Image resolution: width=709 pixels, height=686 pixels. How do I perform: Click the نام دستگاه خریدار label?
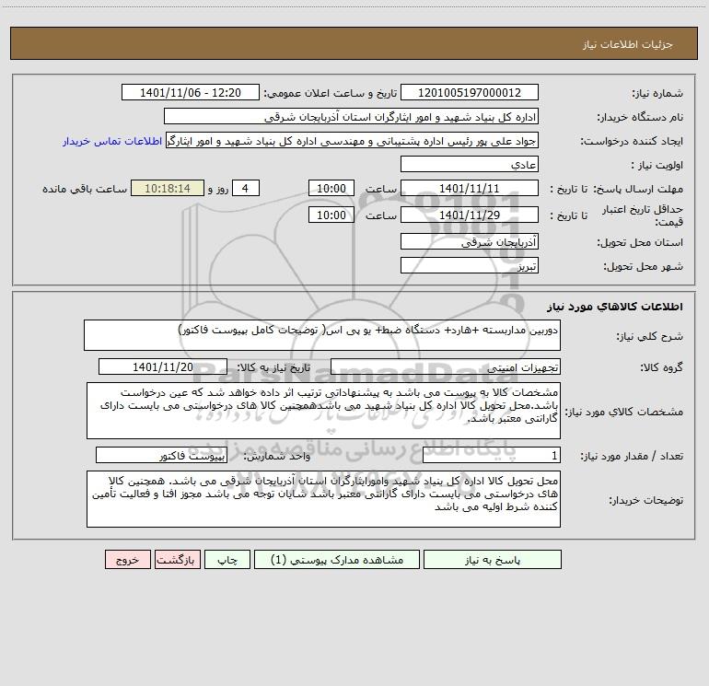(x=640, y=117)
